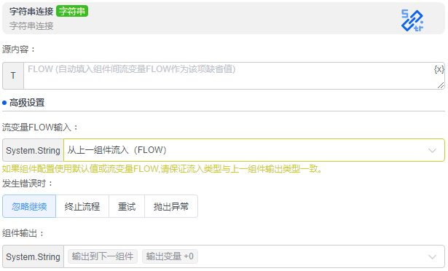This screenshot has width=448, height=271.
Task: Expand the 组件输出 dropdown arrow
Action: [432, 256]
